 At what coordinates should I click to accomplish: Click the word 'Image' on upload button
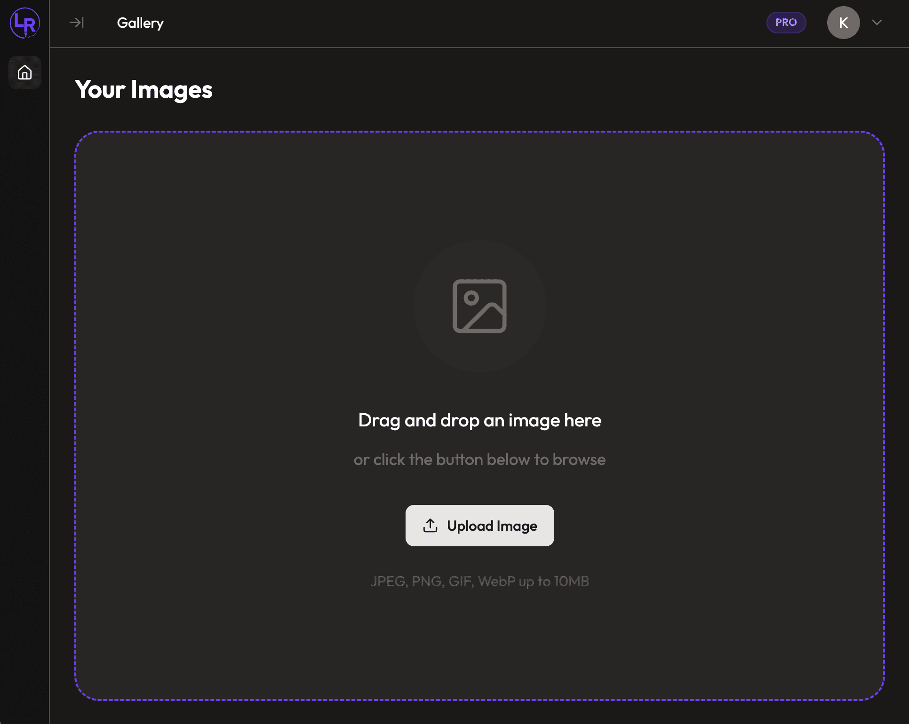tap(517, 526)
